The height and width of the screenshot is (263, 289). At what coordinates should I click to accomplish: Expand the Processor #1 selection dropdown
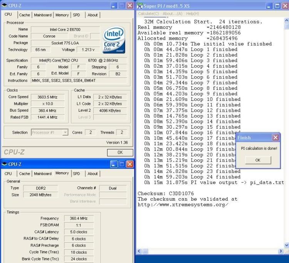pos(65,132)
